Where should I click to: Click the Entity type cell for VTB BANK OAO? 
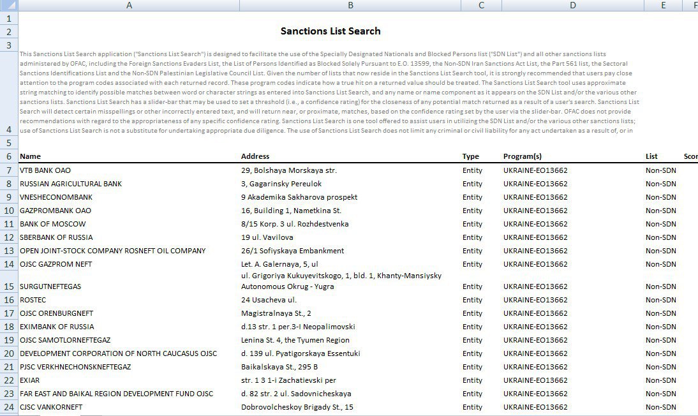(481, 170)
